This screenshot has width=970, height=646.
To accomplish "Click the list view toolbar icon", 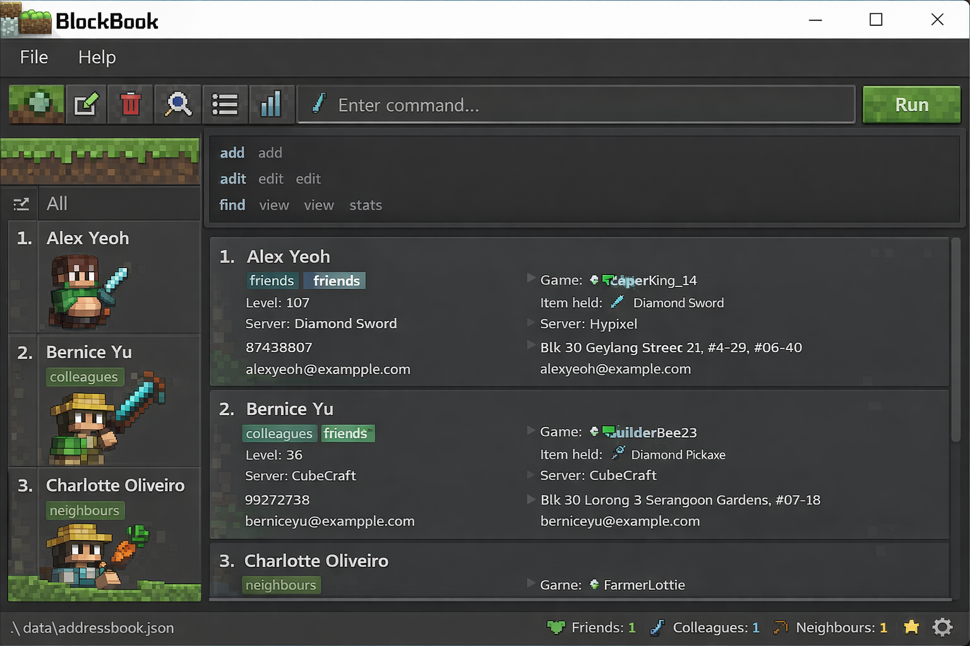I will 225,104.
